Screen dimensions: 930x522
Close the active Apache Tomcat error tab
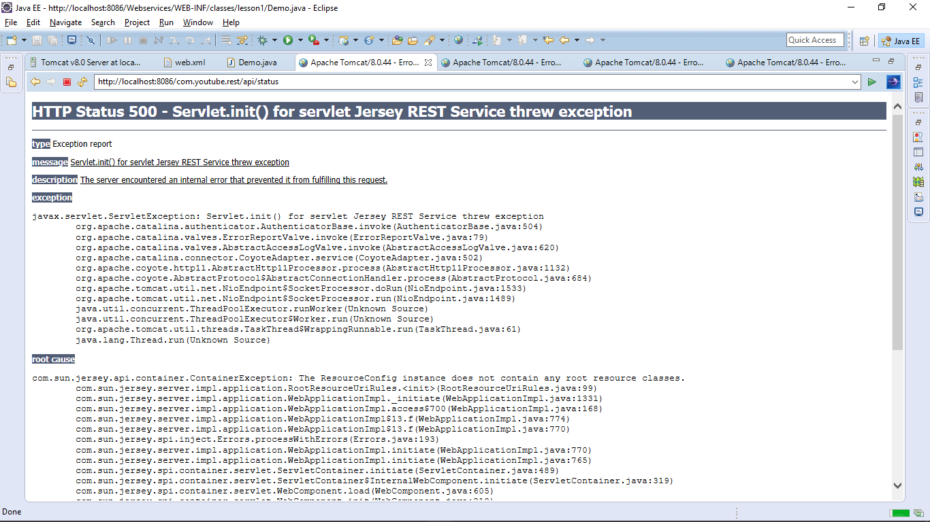click(428, 63)
